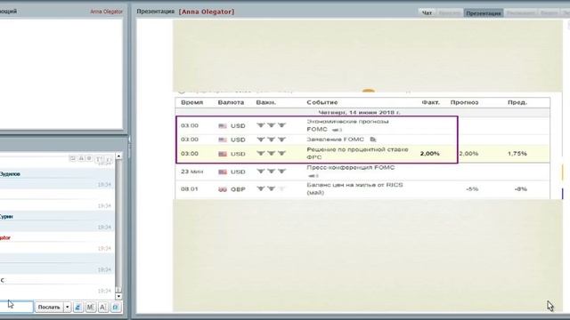This screenshot has height=320, width=570.
Task: Click the Пресс-конференция FOMC event
Action: pos(350,168)
